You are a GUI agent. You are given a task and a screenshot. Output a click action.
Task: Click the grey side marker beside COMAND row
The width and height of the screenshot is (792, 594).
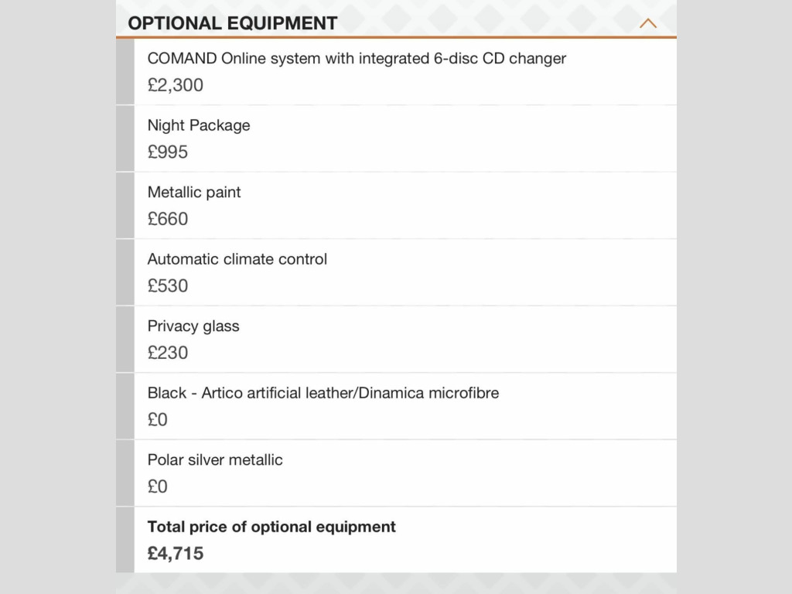coord(125,71)
